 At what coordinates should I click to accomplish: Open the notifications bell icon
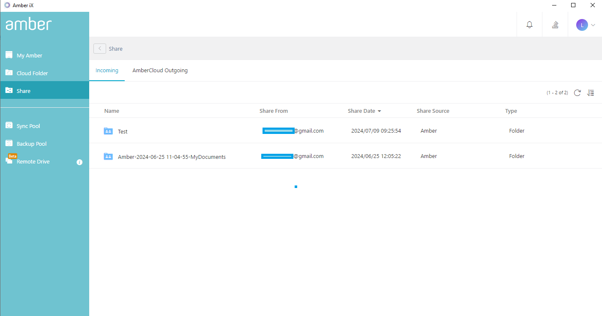[x=529, y=25]
